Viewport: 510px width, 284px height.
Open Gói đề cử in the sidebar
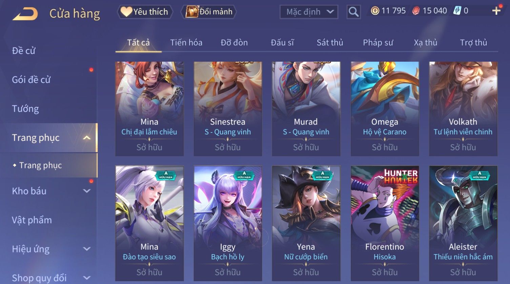pyautogui.click(x=31, y=80)
